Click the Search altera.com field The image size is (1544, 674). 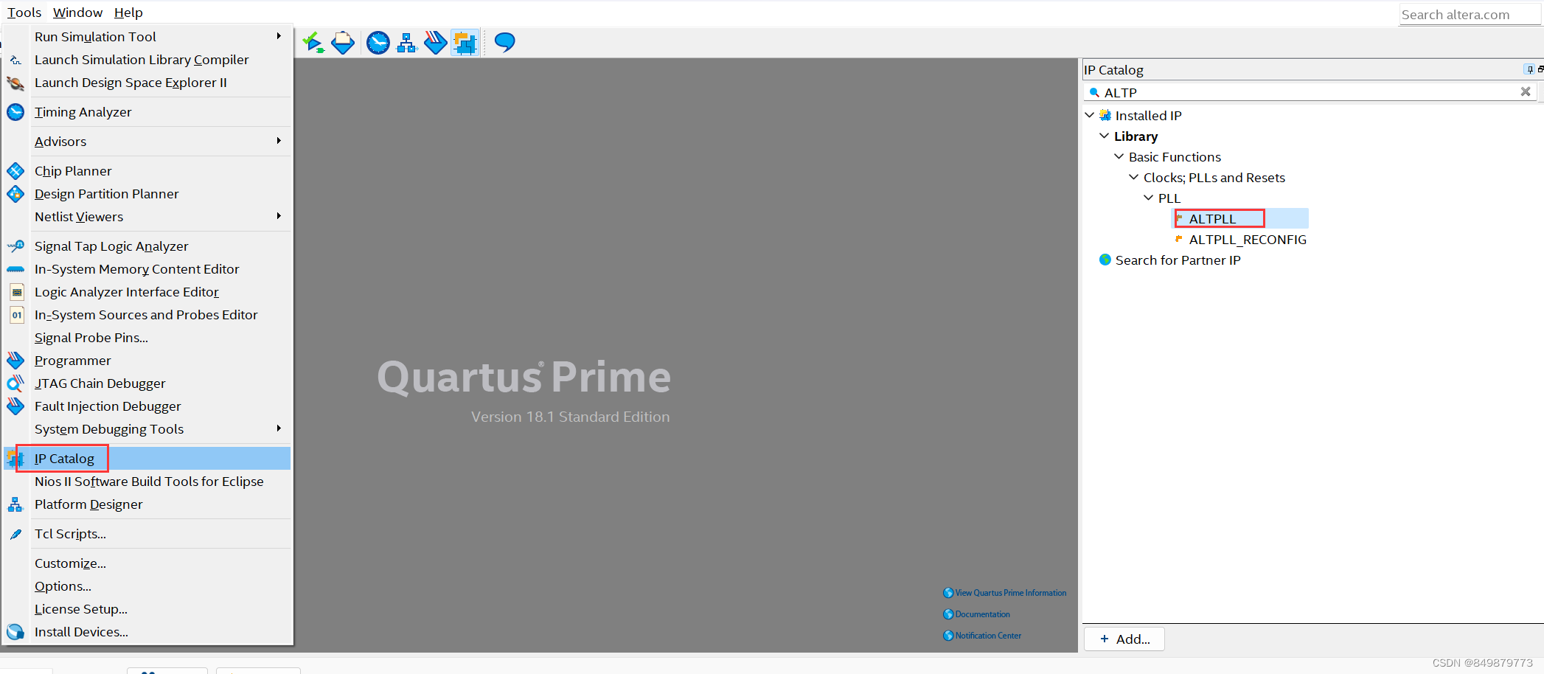[x=1470, y=15]
